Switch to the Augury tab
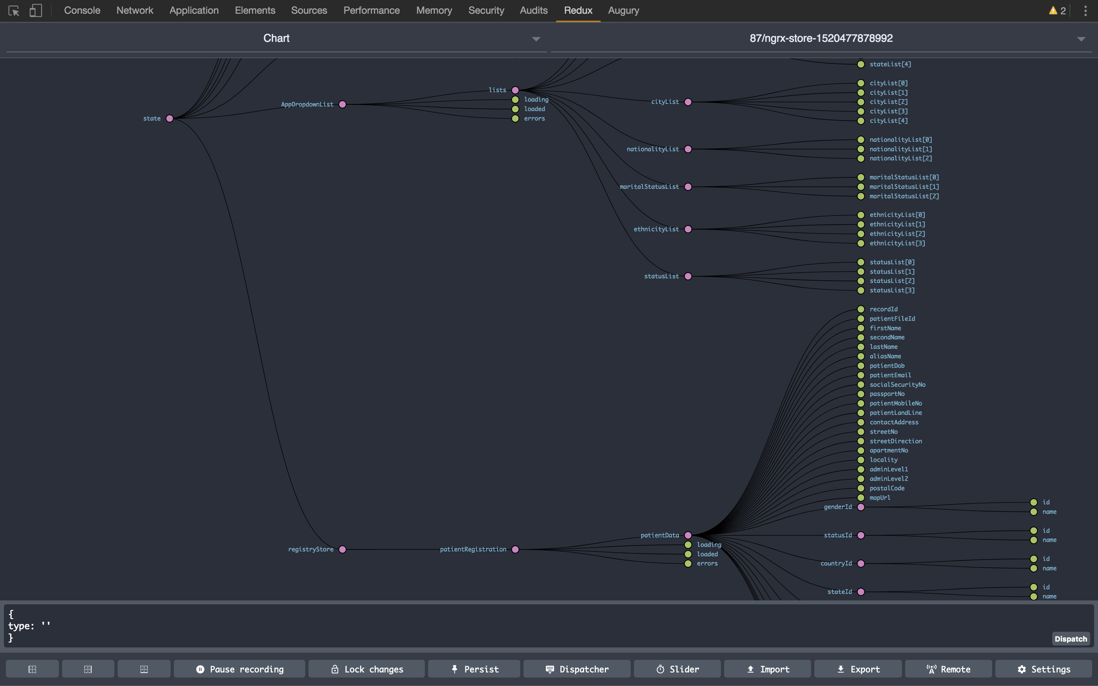The image size is (1098, 686). click(x=623, y=10)
